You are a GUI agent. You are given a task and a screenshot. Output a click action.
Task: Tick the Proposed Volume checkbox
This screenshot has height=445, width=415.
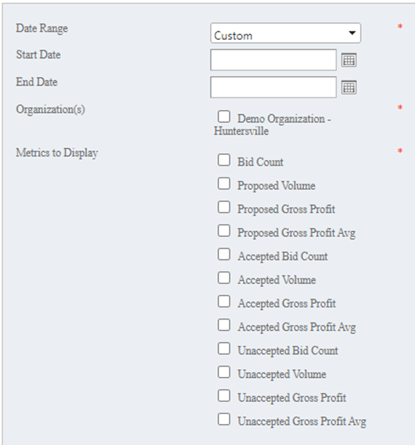[224, 184]
